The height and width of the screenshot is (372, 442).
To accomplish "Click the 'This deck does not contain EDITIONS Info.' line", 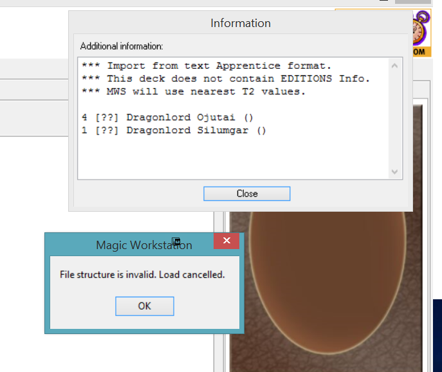I will 238,79.
